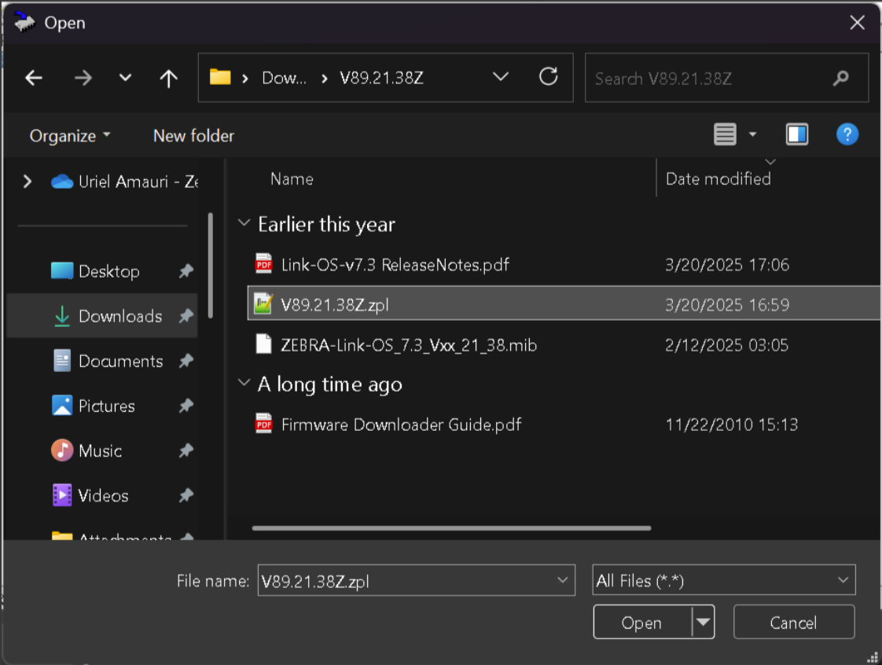Click the pin icon beside Videos
Screen dimensions: 882x665
186,496
